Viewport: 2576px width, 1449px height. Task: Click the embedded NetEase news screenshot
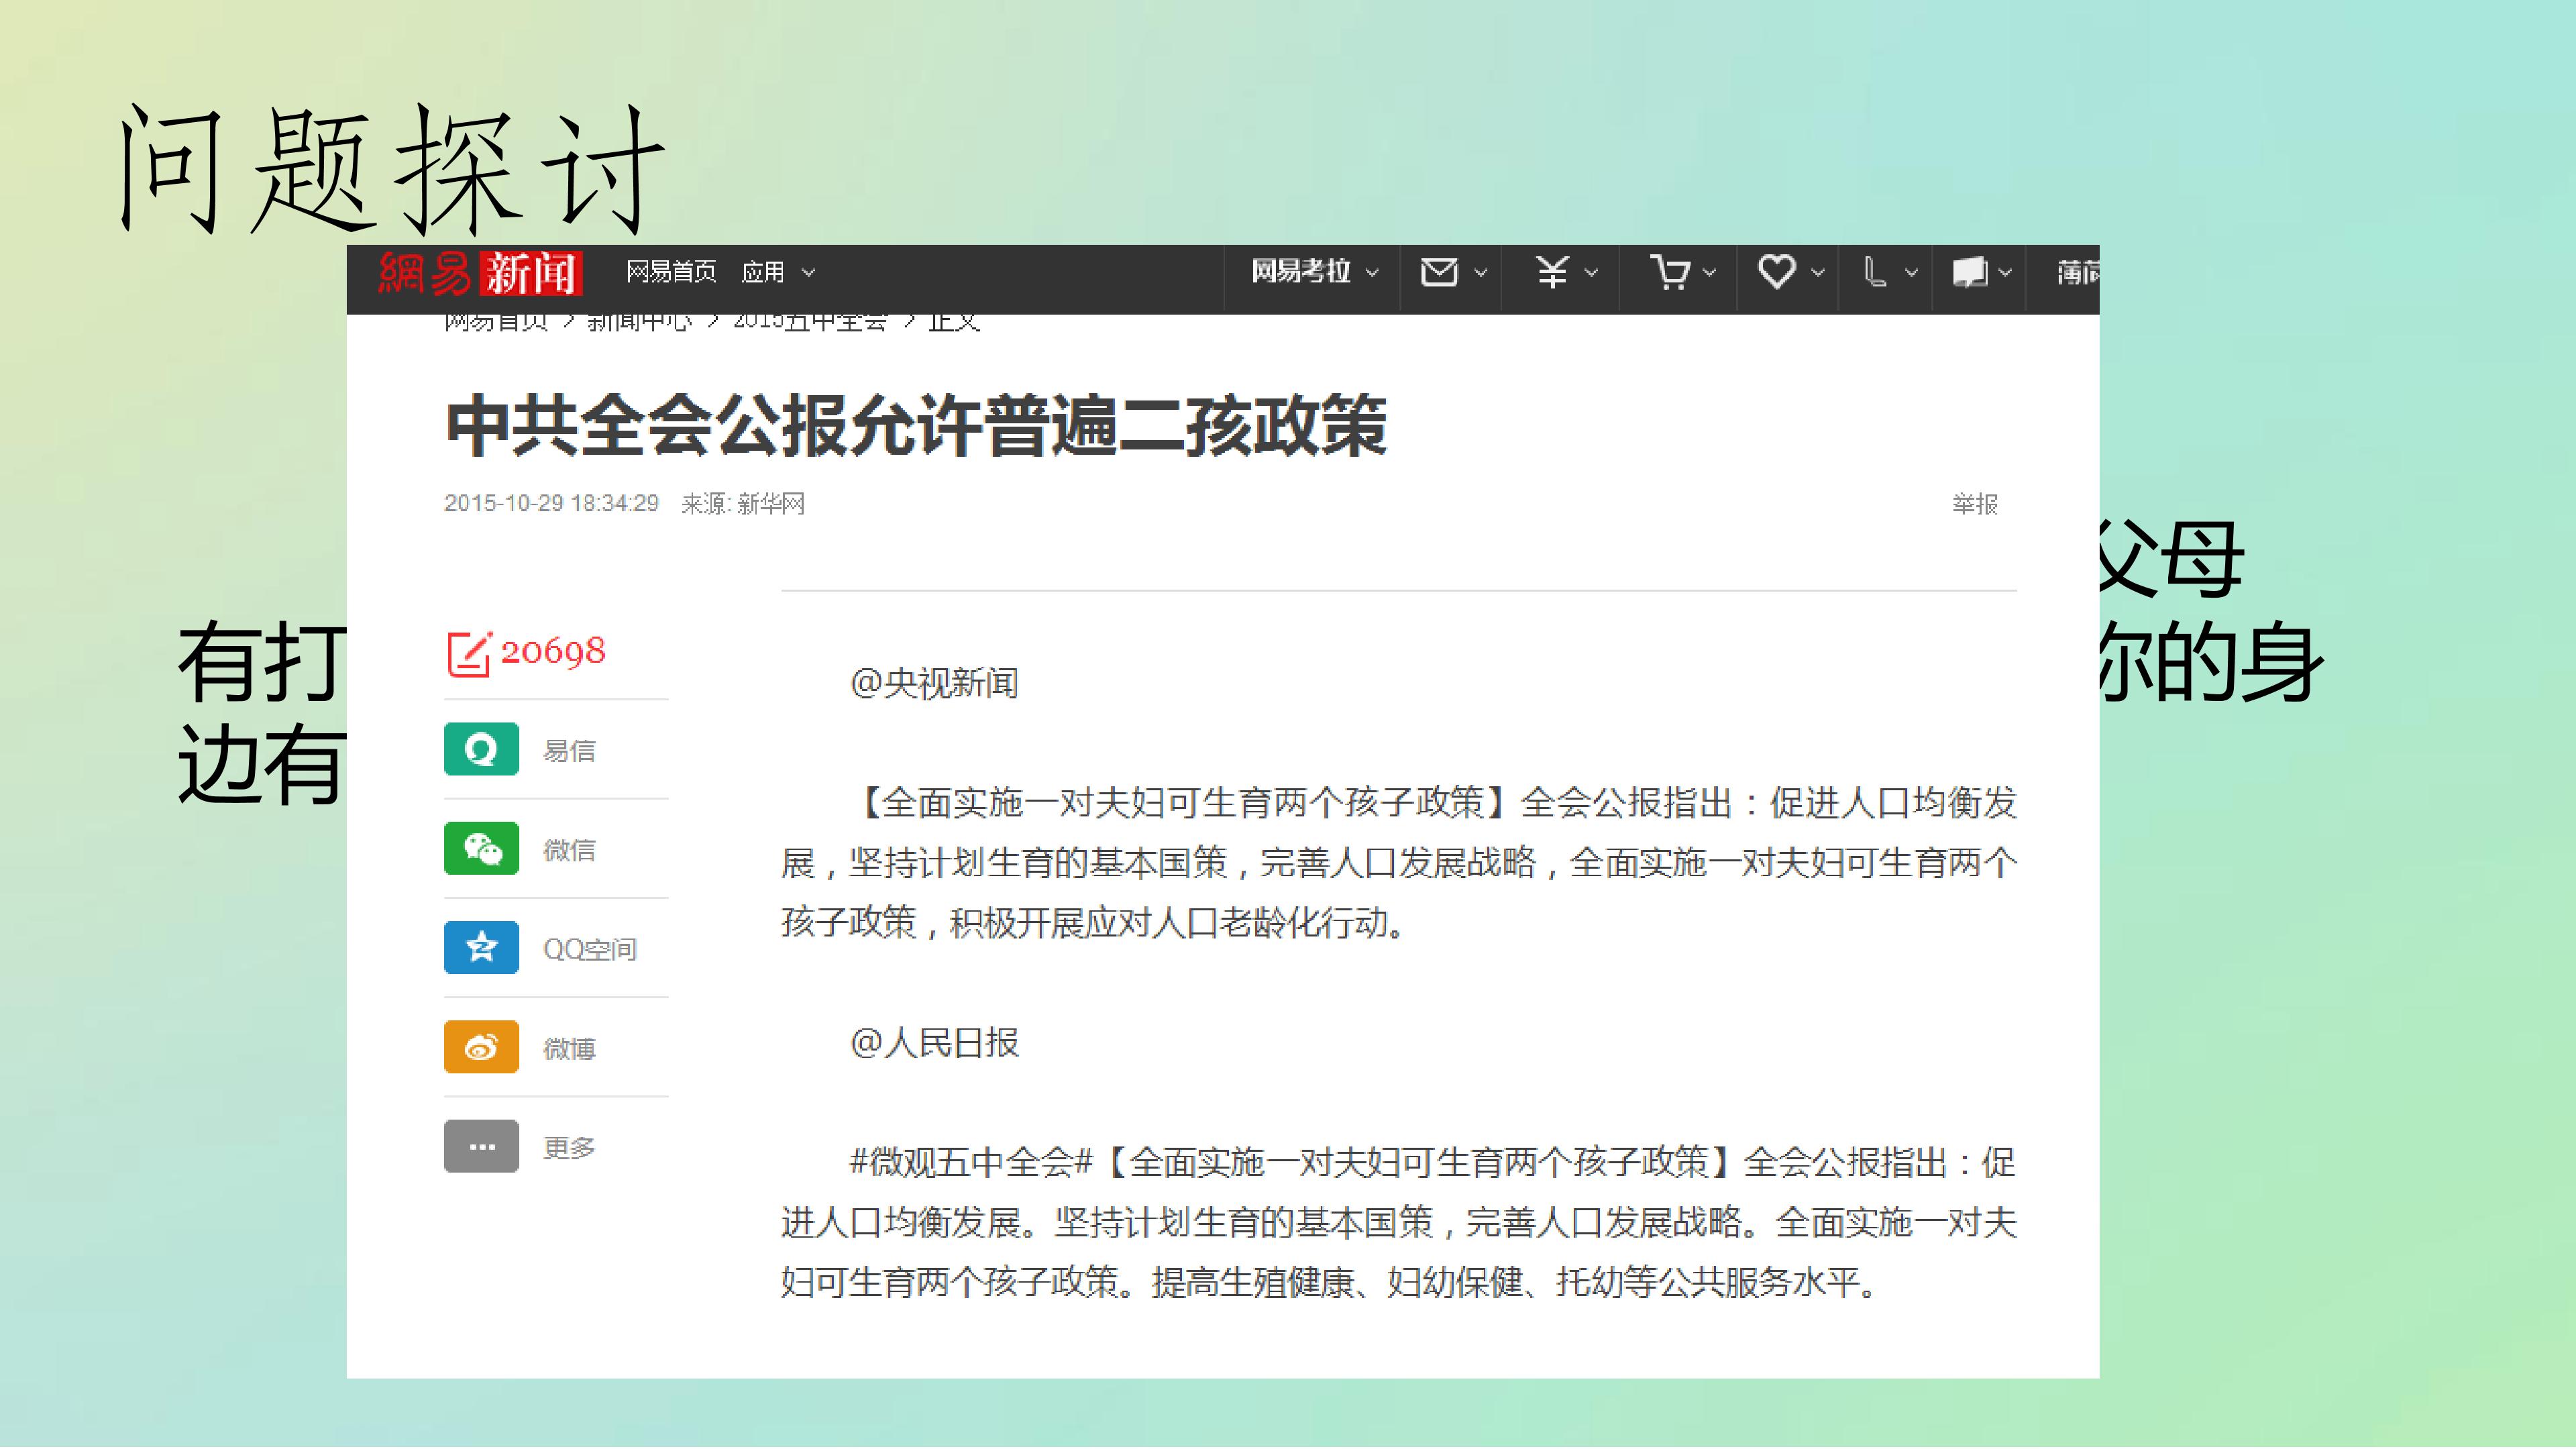pyautogui.click(x=1223, y=812)
